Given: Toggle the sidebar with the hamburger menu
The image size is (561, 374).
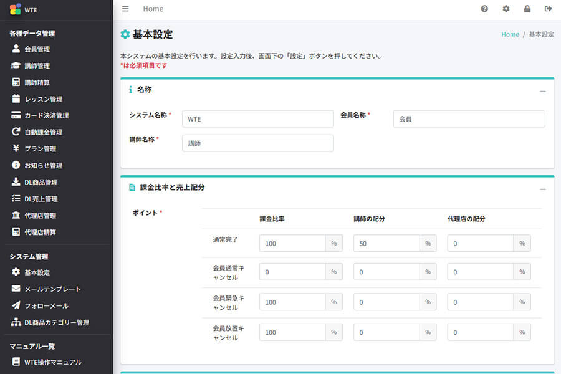Looking at the screenshot, I should point(125,9).
